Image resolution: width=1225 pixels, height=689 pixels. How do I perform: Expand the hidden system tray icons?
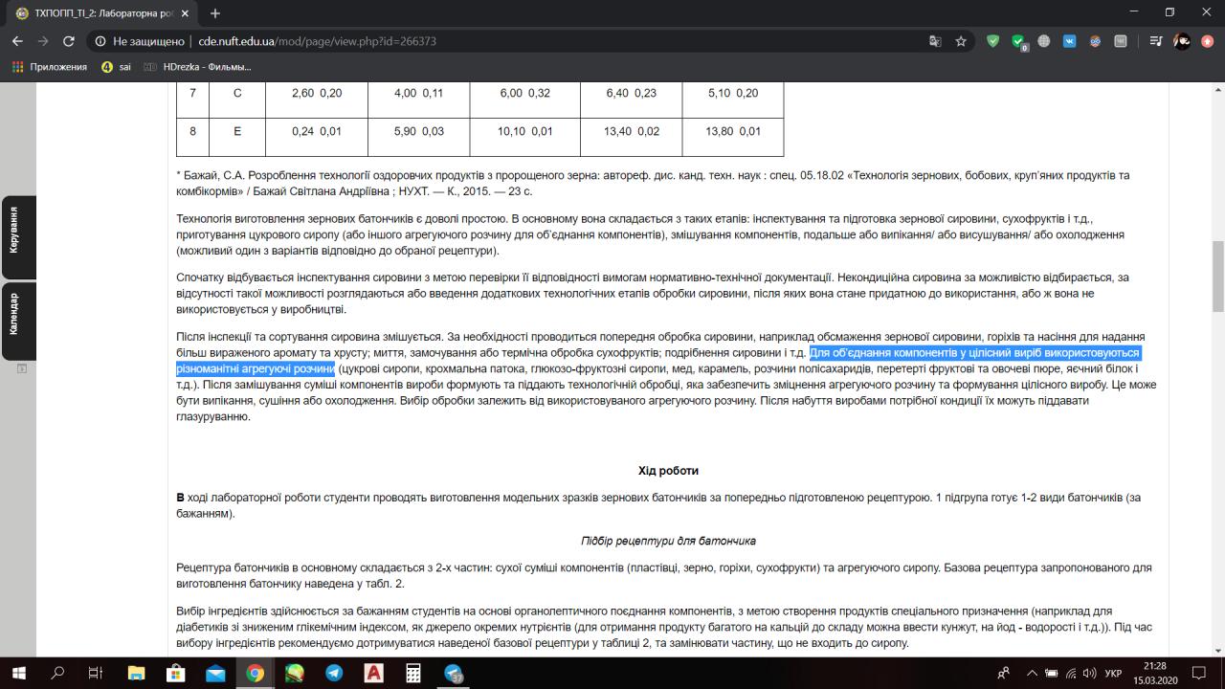tap(1031, 673)
